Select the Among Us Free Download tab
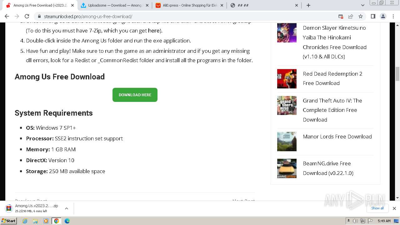400x225 pixels. (40, 5)
